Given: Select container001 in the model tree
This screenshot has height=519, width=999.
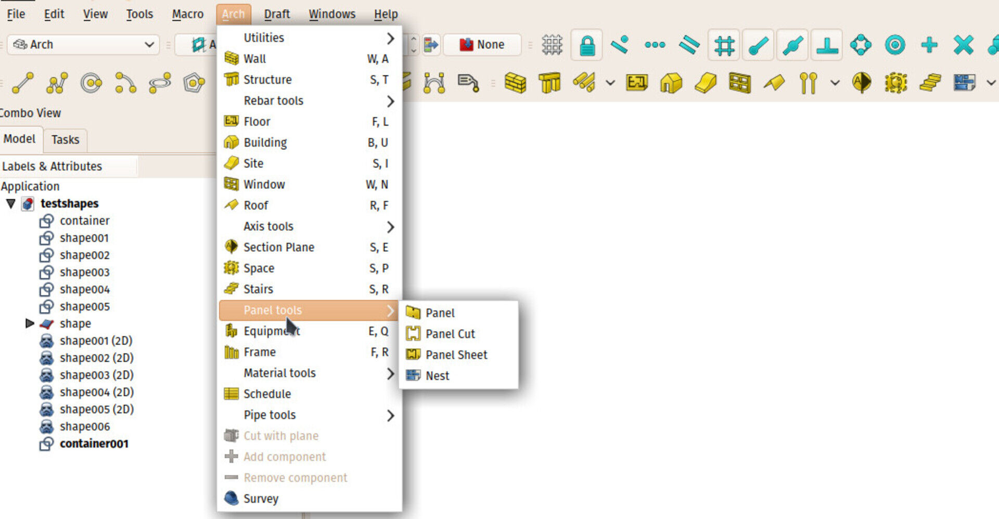Looking at the screenshot, I should [94, 444].
